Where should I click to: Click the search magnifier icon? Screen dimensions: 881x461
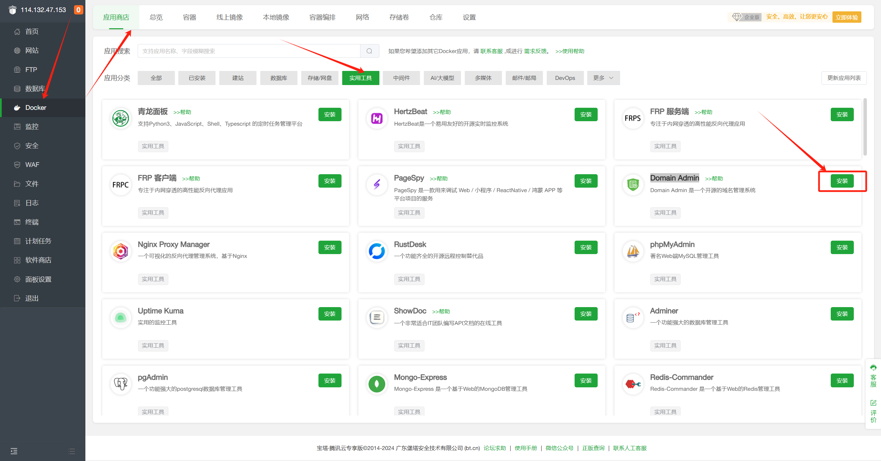coord(369,51)
